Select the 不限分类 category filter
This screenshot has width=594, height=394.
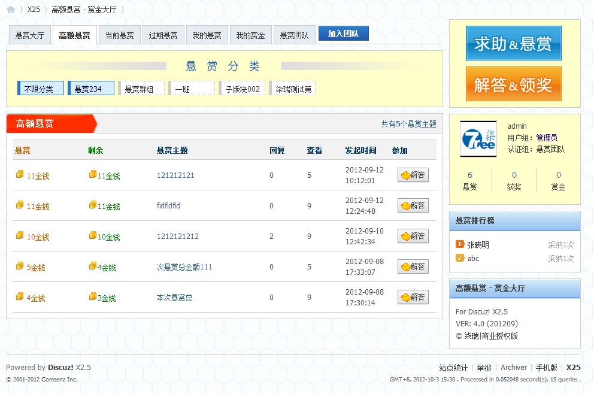click(x=40, y=89)
